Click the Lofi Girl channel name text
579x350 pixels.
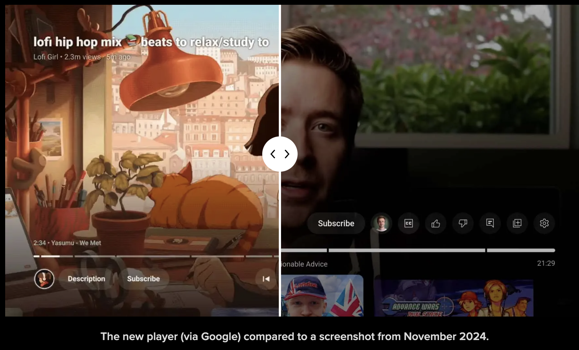tap(46, 57)
